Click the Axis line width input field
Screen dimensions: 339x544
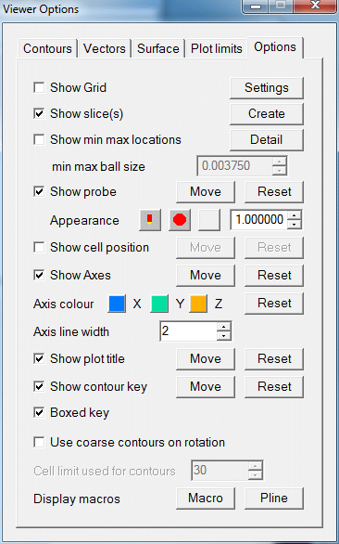[x=189, y=331]
